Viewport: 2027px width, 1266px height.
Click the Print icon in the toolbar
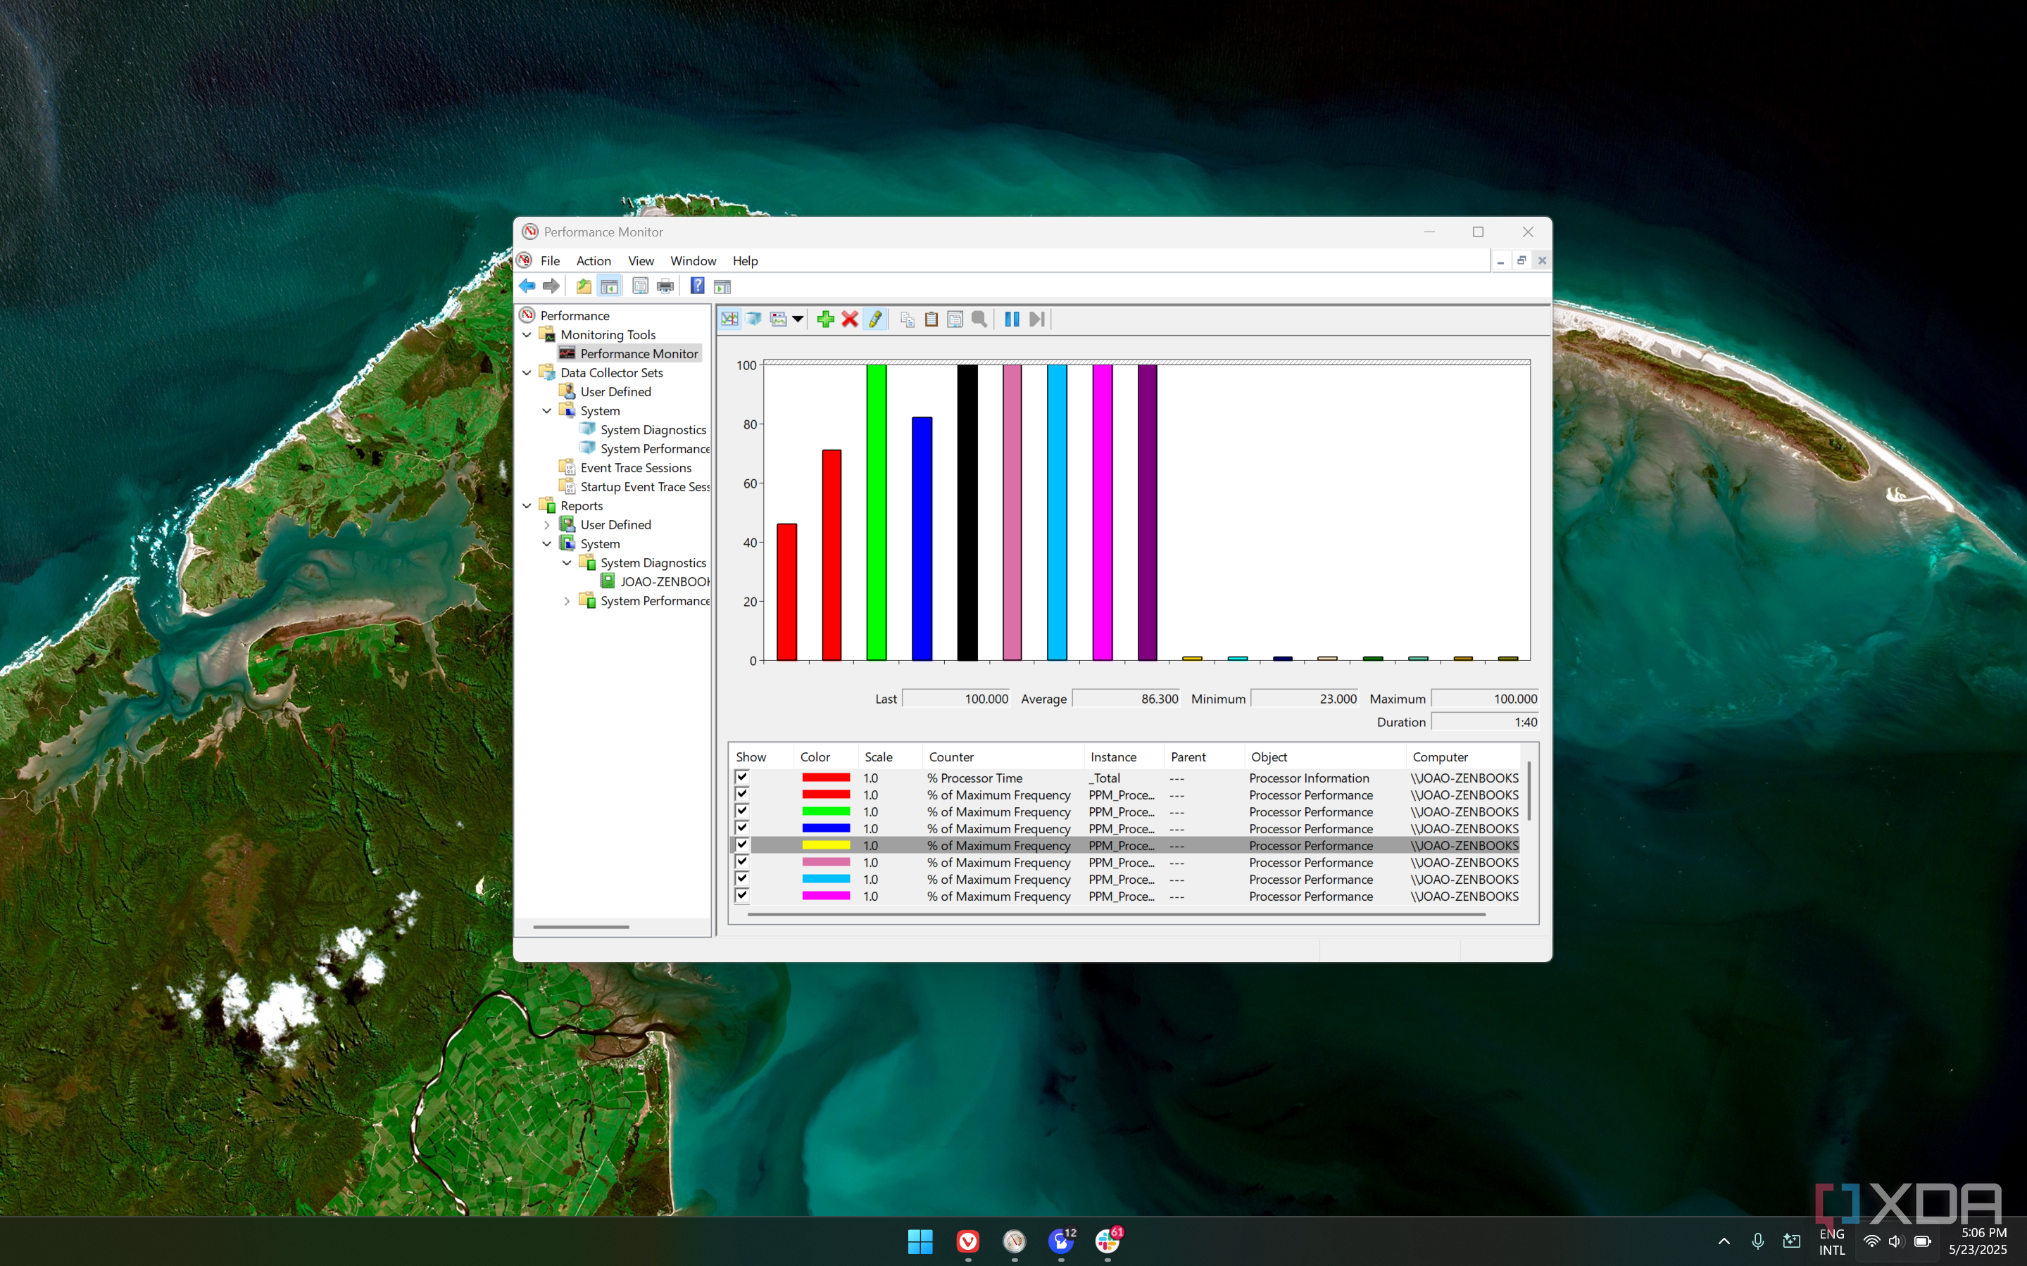pyautogui.click(x=665, y=286)
